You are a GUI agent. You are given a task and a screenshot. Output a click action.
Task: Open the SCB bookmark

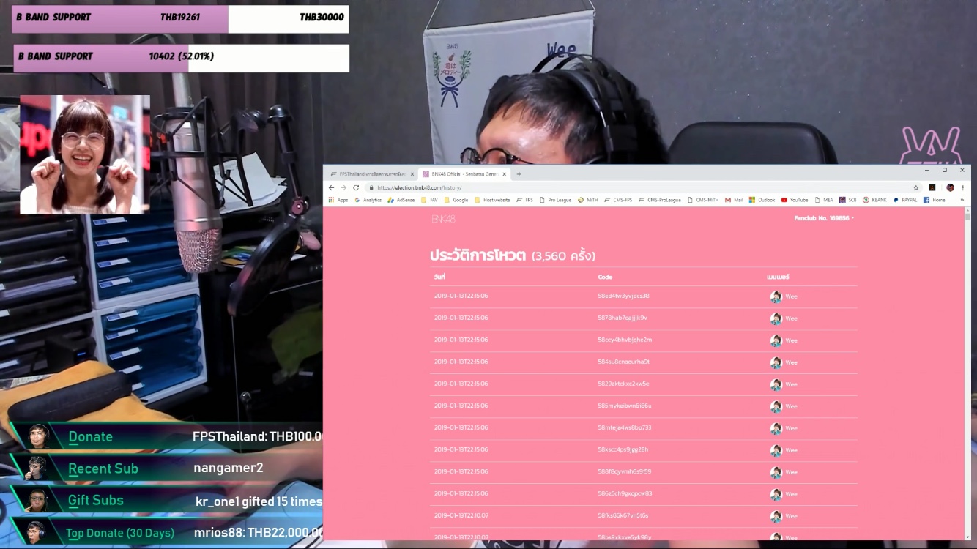[847, 200]
